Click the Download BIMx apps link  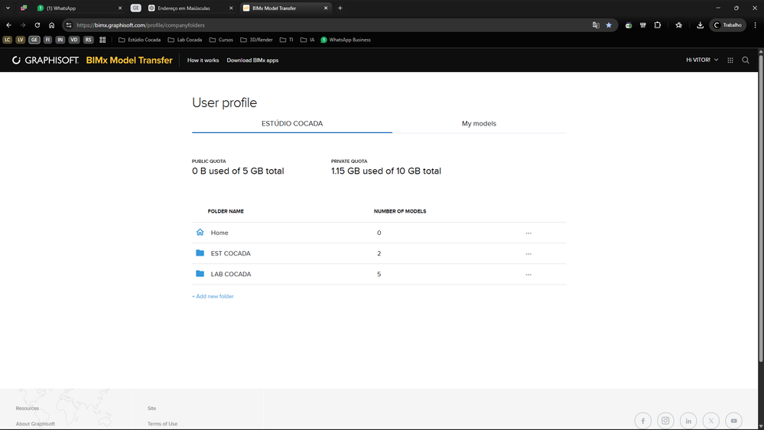tap(252, 60)
